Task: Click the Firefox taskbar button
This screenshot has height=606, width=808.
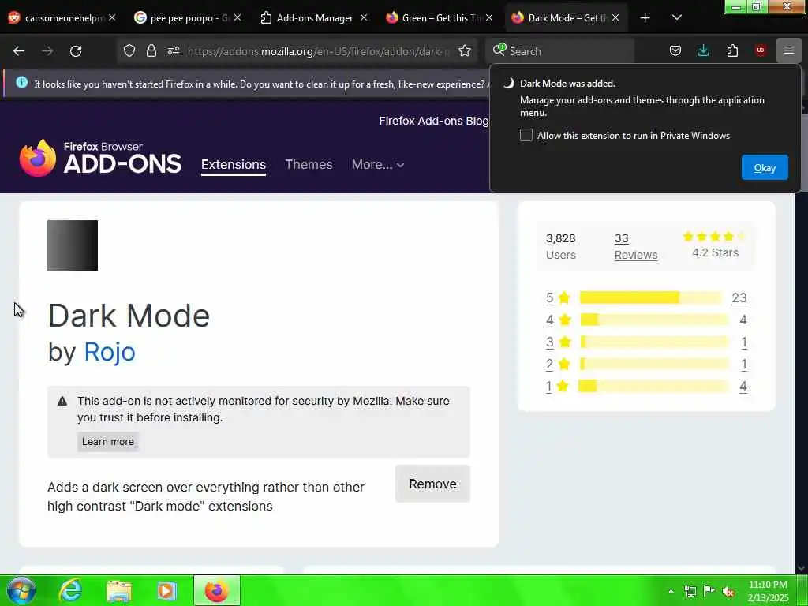Action: (217, 590)
